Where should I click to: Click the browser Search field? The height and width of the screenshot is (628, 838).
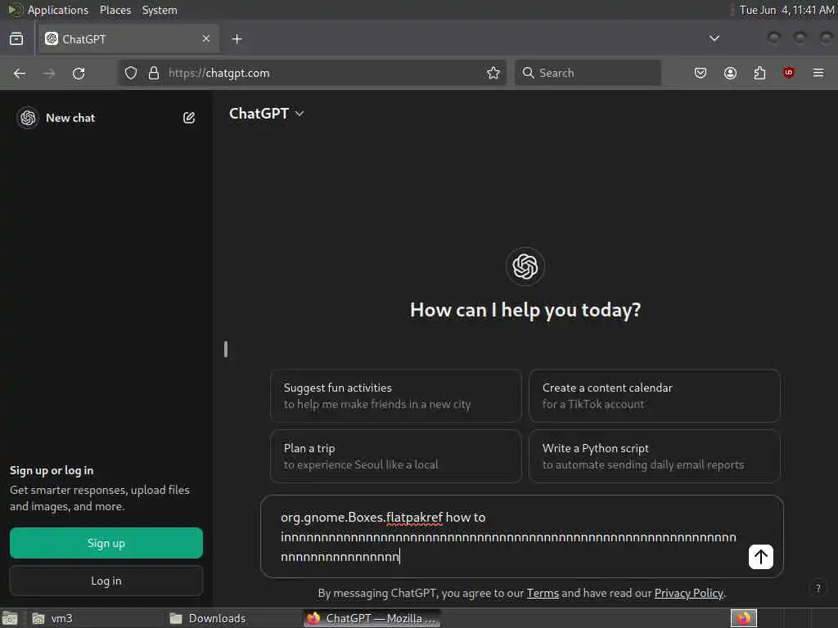588,73
